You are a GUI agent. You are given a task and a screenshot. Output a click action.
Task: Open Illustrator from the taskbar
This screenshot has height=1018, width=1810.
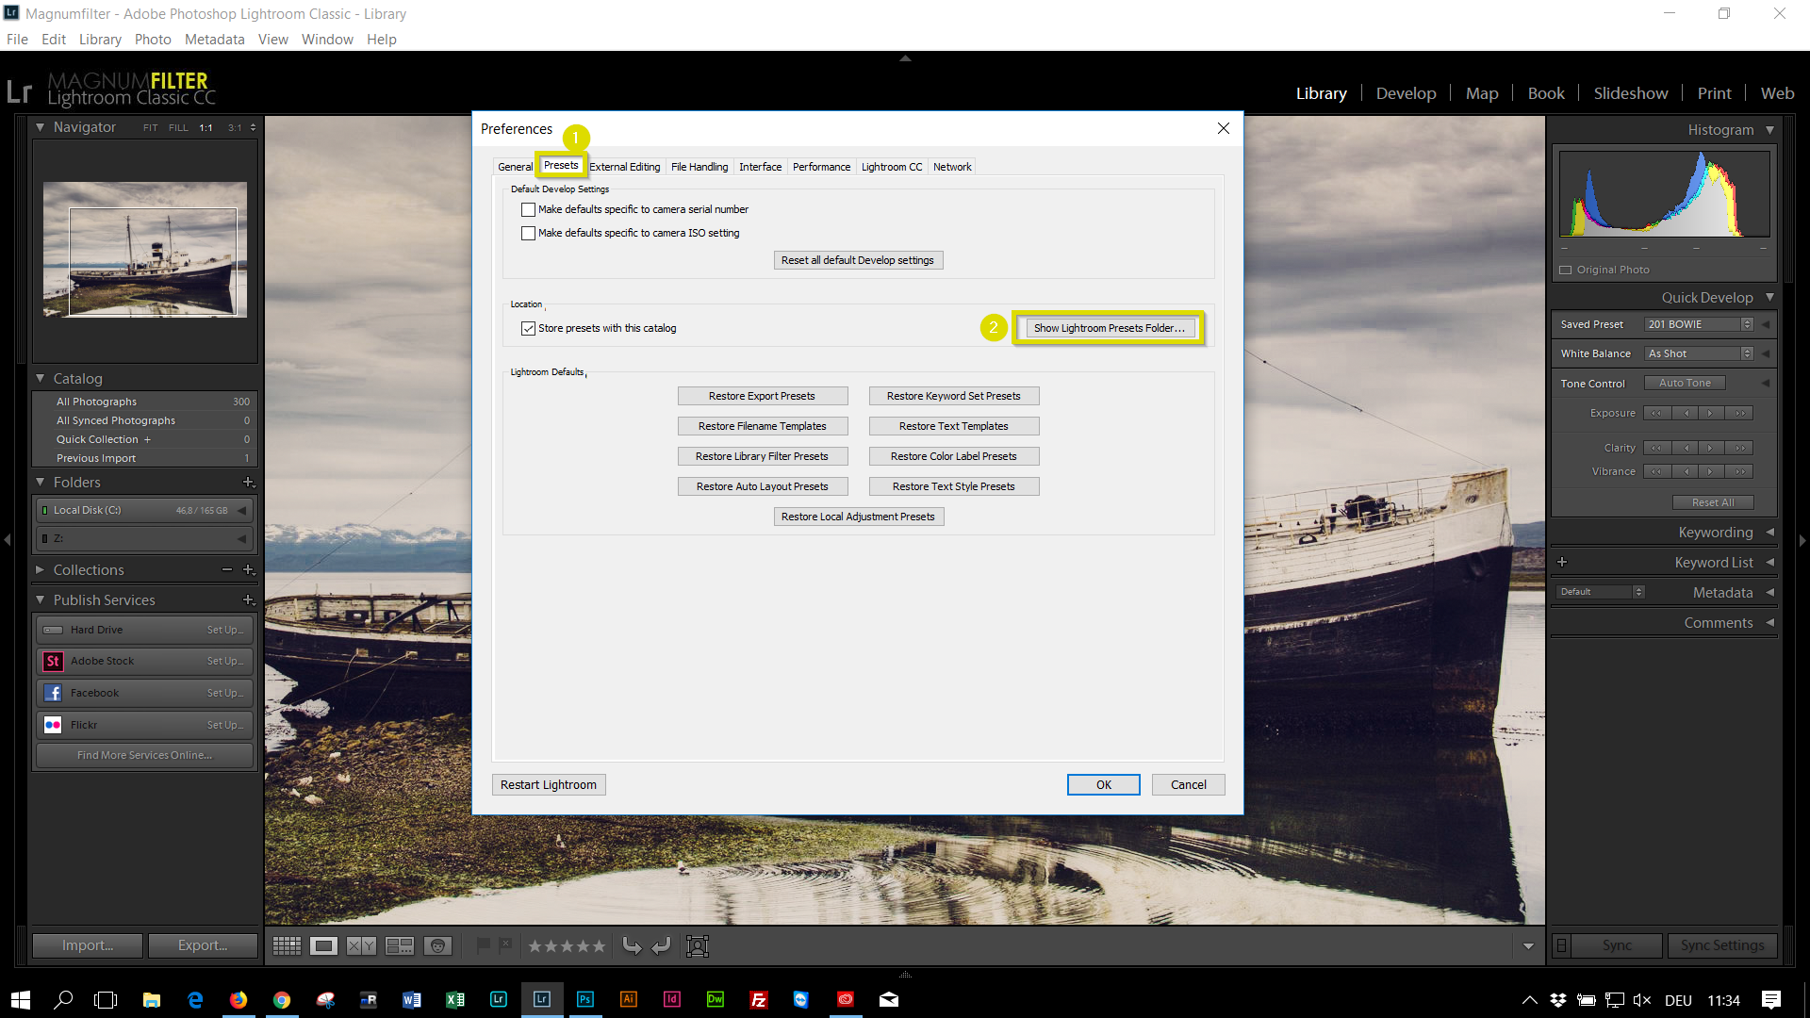629,999
